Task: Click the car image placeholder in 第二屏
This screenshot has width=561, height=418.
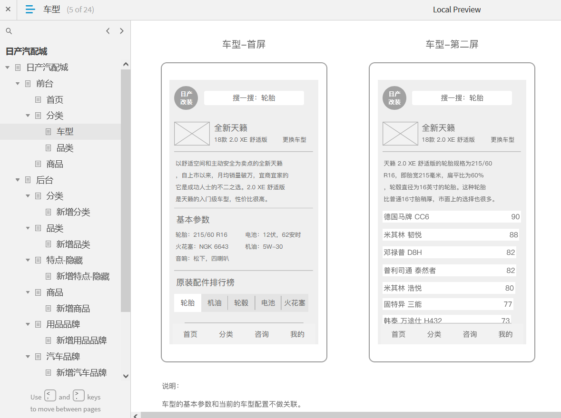Action: pyautogui.click(x=400, y=134)
